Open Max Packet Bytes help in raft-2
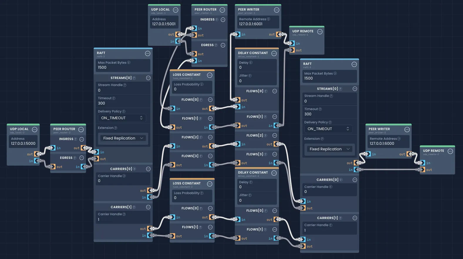The image size is (463, 259). point(129,63)
